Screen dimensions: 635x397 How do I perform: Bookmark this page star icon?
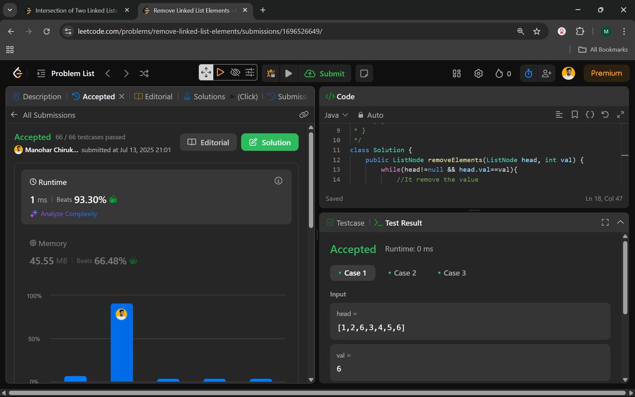[537, 31]
